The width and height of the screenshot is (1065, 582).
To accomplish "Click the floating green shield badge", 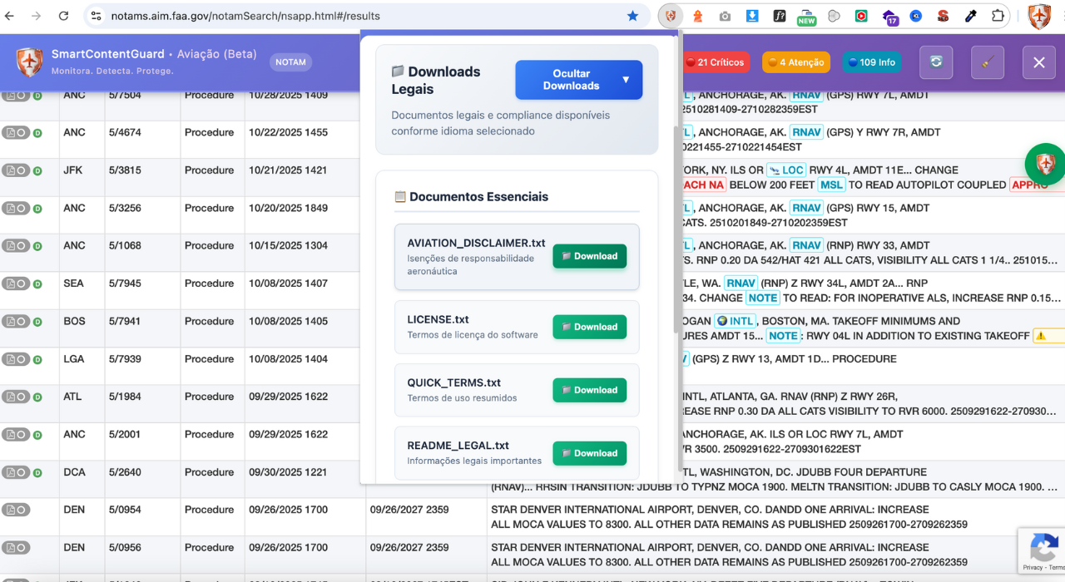I will pyautogui.click(x=1045, y=164).
